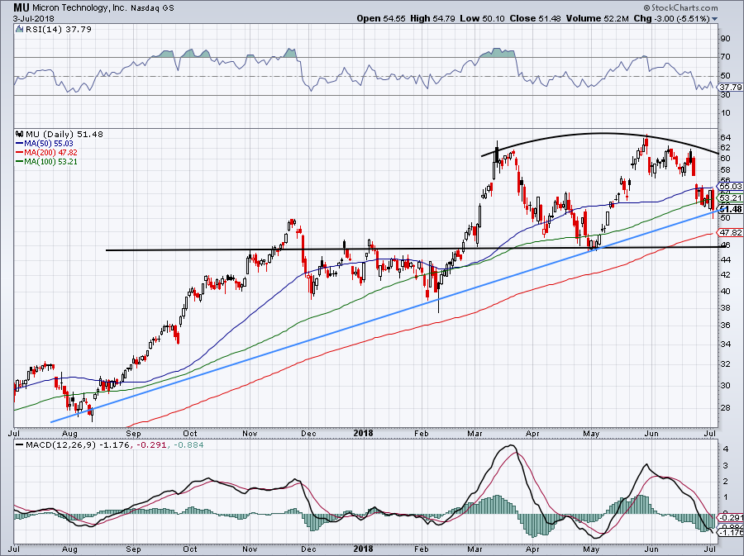The height and width of the screenshot is (556, 744).
Task: Open the dropdown arrow beside Chg value
Action: (714, 19)
